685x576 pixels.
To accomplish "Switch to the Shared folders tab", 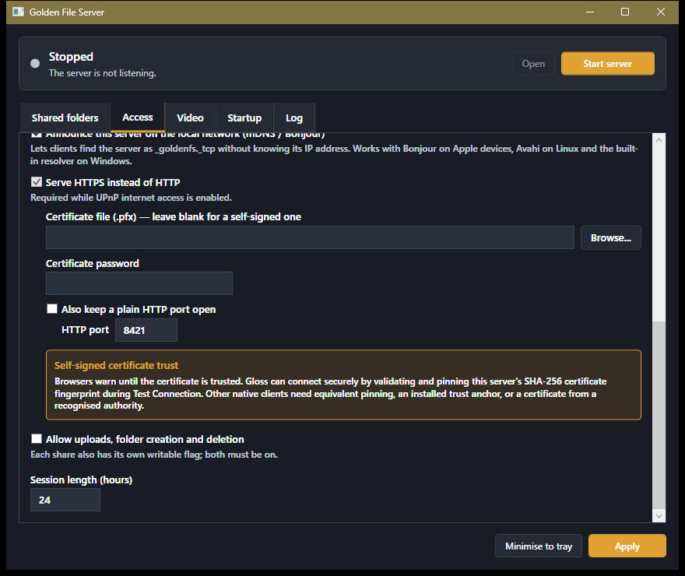I will [65, 118].
